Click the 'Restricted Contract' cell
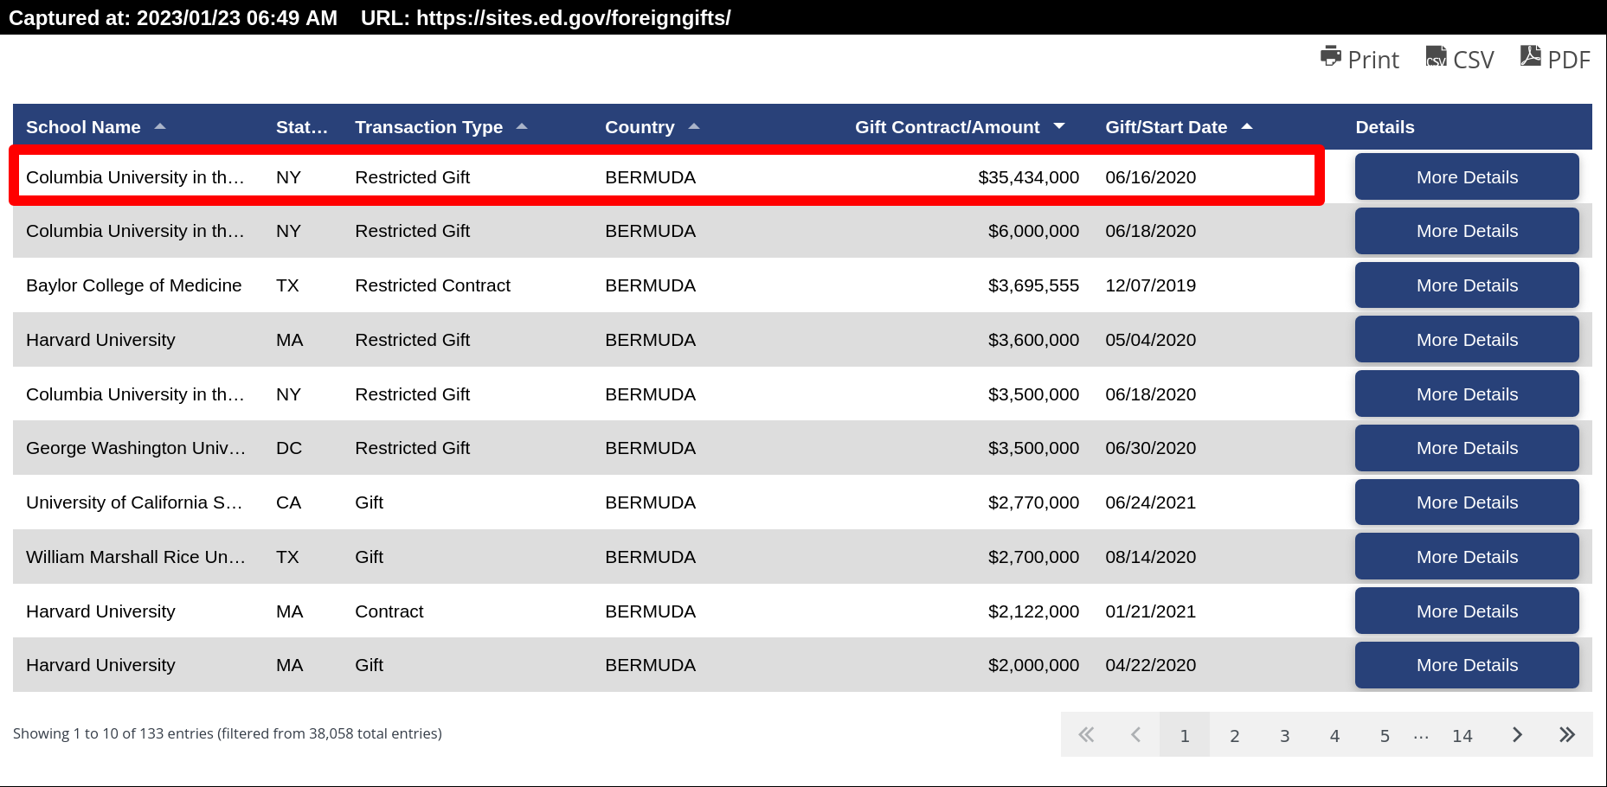 [433, 285]
